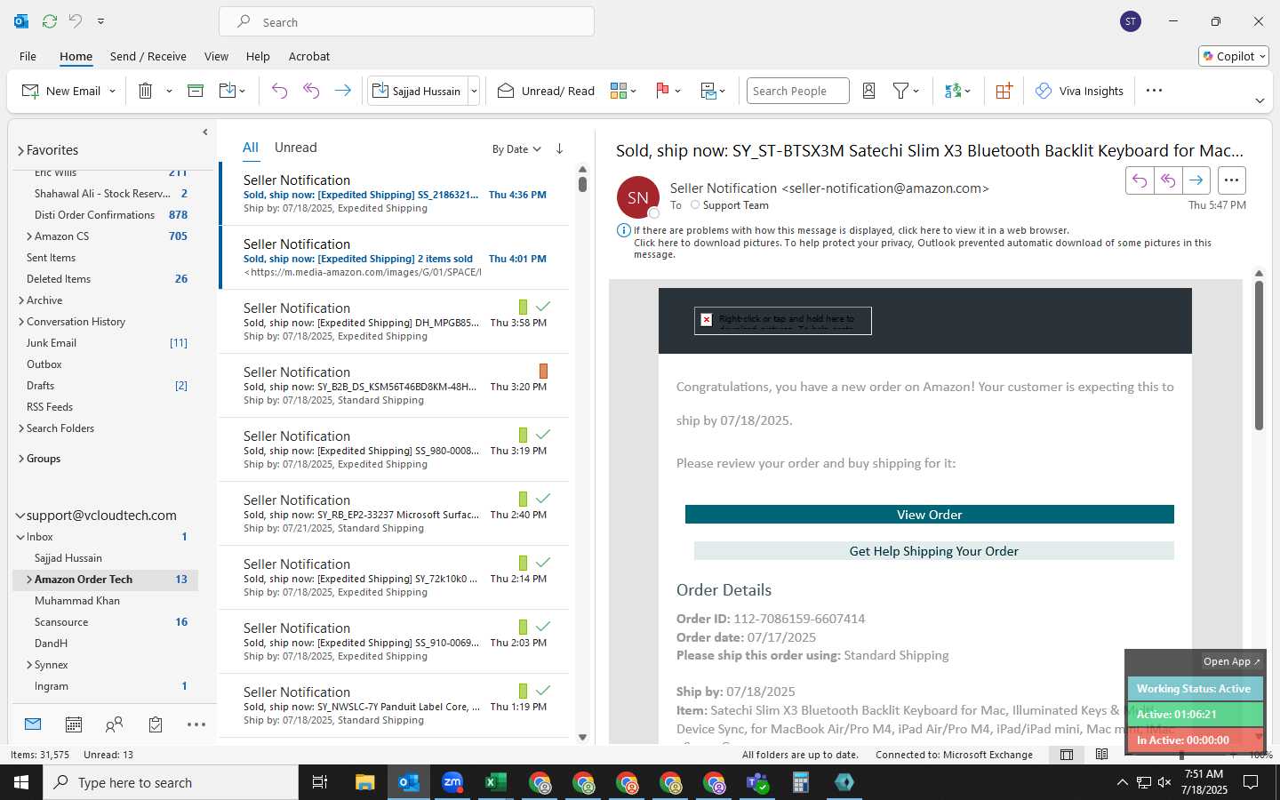Toggle completion check on Thu 2:40 PM message
1280x800 pixels.
[543, 499]
